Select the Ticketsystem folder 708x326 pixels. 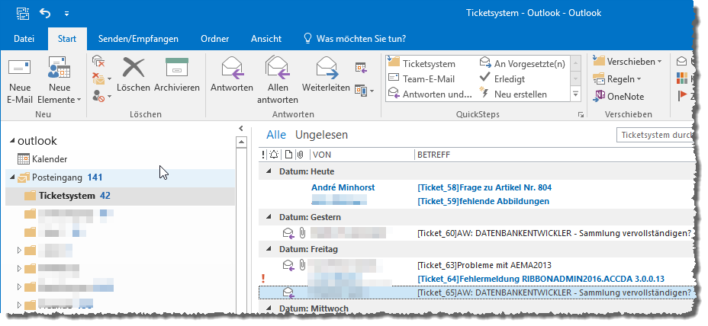[120, 196]
